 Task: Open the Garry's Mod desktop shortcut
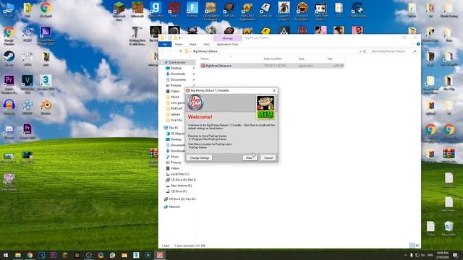(x=156, y=9)
